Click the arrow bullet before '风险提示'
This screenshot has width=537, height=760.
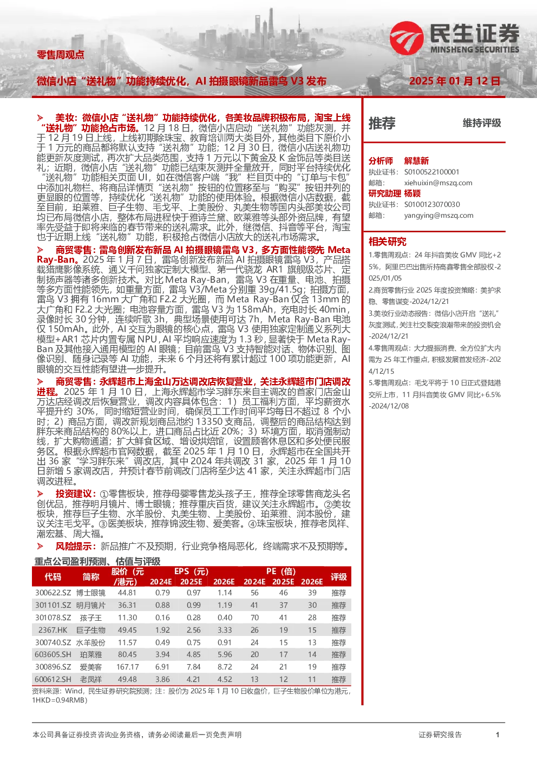point(40,547)
